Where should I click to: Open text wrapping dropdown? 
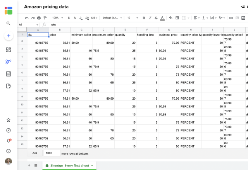tap(214, 18)
